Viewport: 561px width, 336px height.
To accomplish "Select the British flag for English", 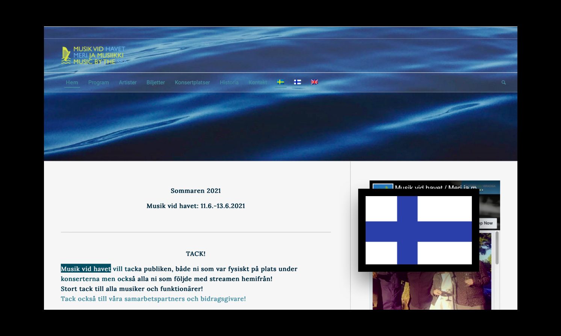I will point(315,82).
